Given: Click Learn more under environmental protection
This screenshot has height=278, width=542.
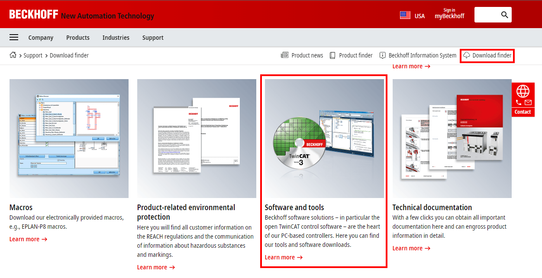Looking at the screenshot, I should point(156,267).
